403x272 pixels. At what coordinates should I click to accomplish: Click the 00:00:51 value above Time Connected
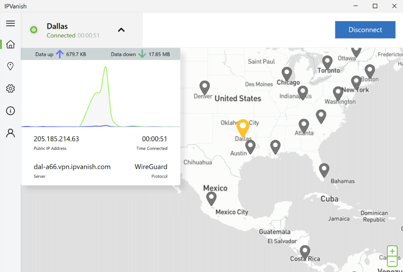click(154, 139)
